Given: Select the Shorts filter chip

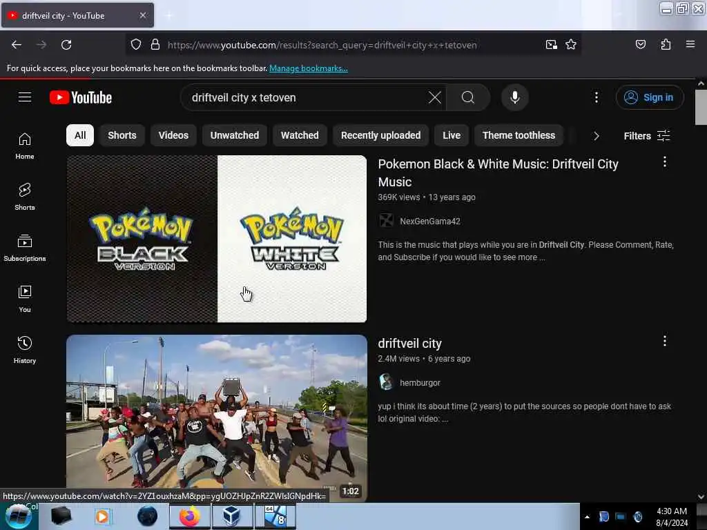Looking at the screenshot, I should point(122,135).
